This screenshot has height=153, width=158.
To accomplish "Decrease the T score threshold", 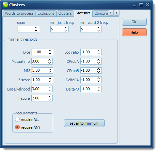I will tap(49, 99).
